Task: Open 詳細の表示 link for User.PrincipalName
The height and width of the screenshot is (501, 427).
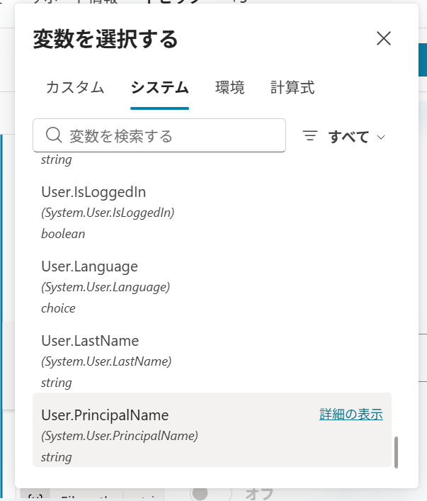Action: 351,415
